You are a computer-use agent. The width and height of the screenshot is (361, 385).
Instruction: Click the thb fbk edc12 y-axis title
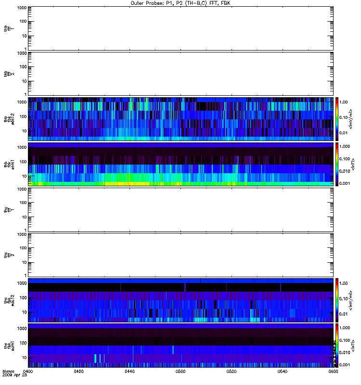point(9,119)
